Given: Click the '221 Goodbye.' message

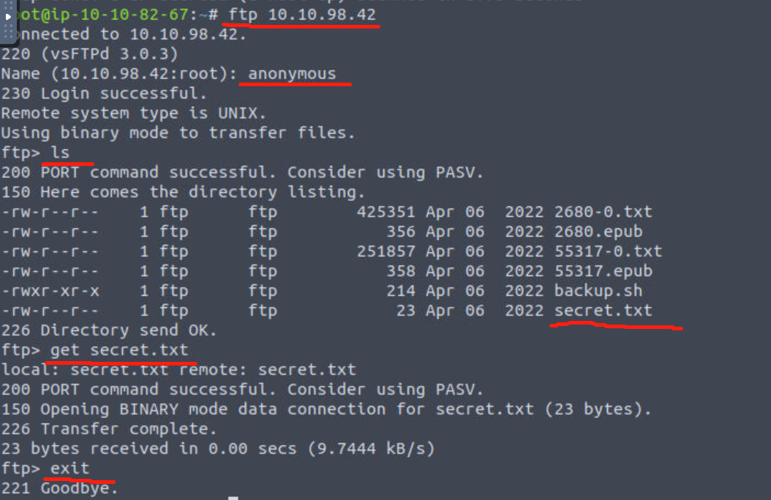Looking at the screenshot, I should pyautogui.click(x=60, y=488).
